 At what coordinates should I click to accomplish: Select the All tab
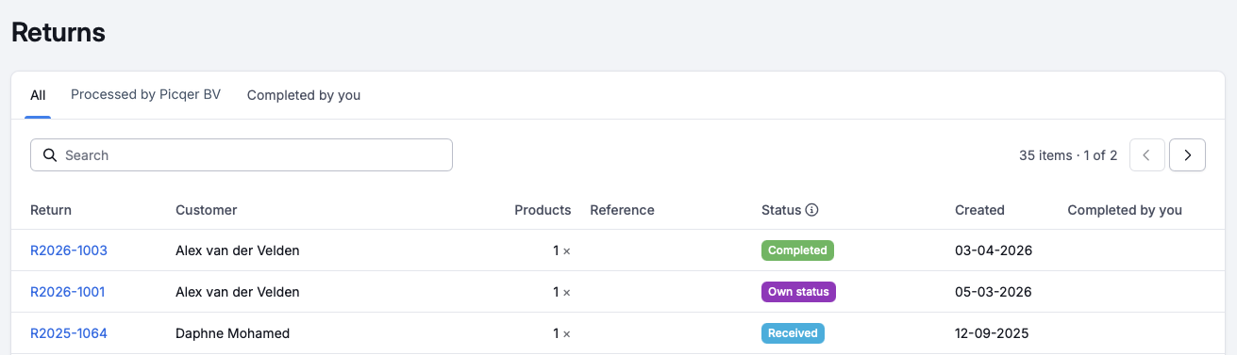(38, 95)
